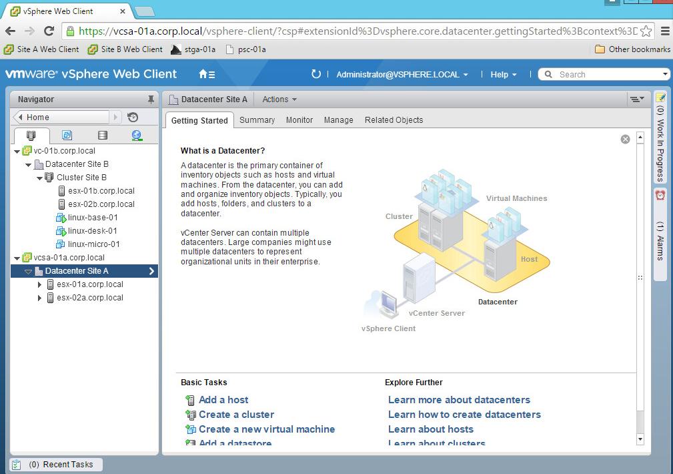The width and height of the screenshot is (673, 474).
Task: Collapse the Datacenter Site A node
Action: [28, 272]
